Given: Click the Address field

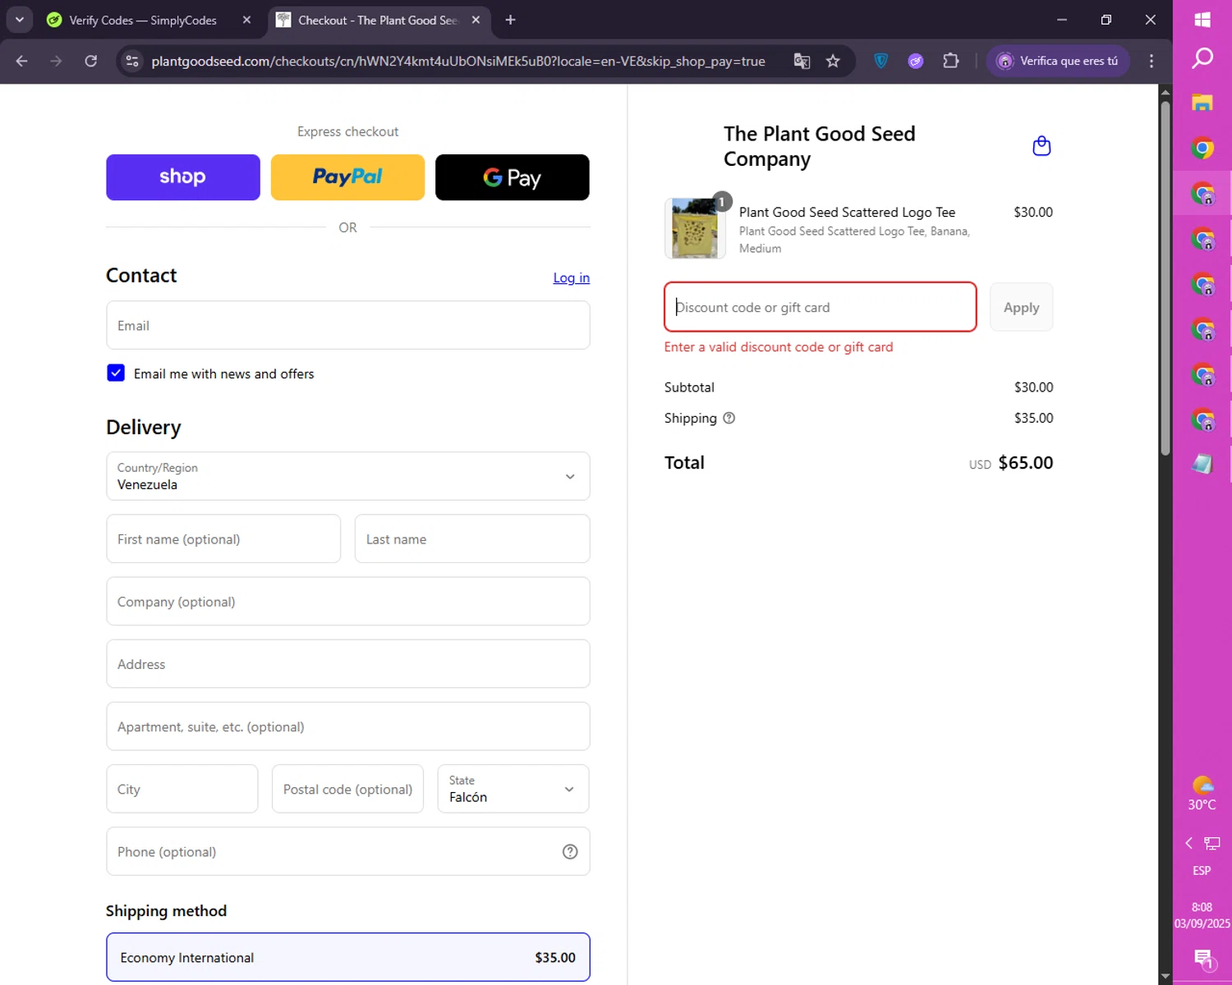Looking at the screenshot, I should click(x=348, y=663).
